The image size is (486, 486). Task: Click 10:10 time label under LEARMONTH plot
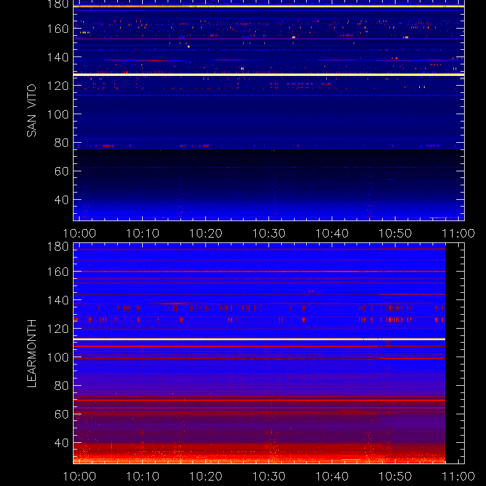pos(143,476)
